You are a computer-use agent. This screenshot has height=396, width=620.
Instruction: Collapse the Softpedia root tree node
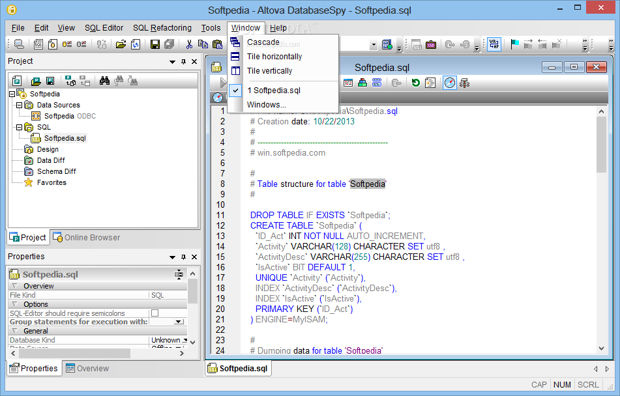12,94
